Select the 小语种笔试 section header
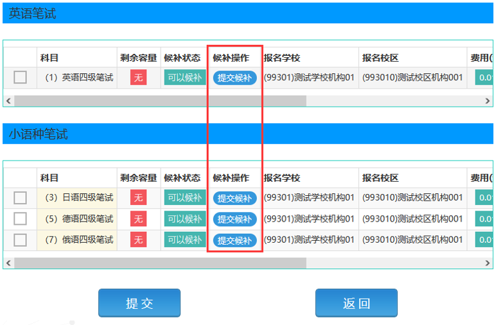 (38, 134)
